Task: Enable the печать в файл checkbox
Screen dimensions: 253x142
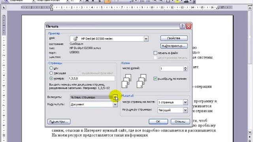Action: [155, 53]
